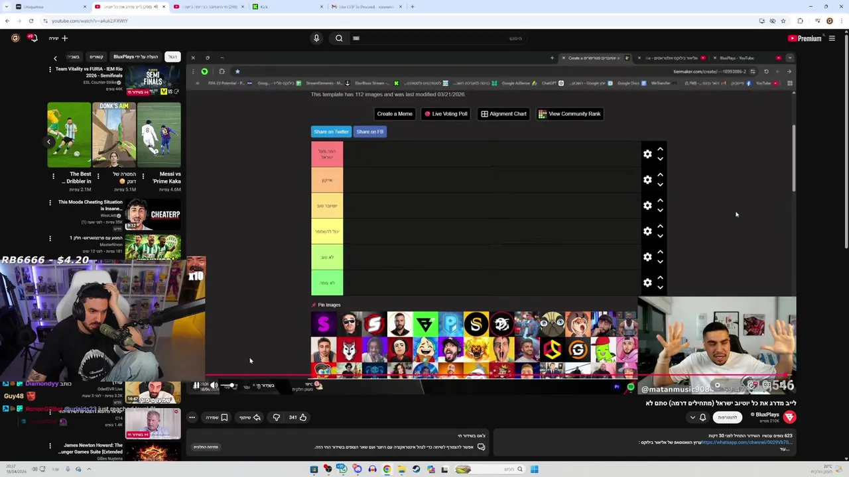Toggle channel notification bell next to BluxPlays
This screenshot has height=477, width=849.
coord(702,417)
